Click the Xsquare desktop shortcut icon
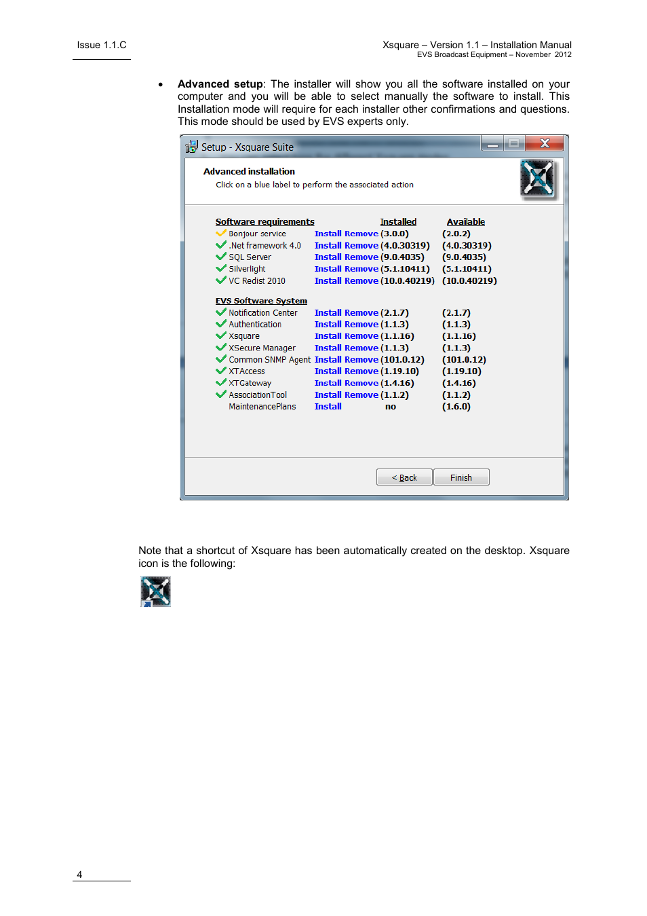Screen dimensions: 647x916 click(155, 591)
